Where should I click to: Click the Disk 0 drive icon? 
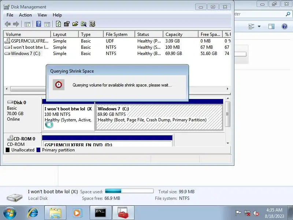click(10, 102)
